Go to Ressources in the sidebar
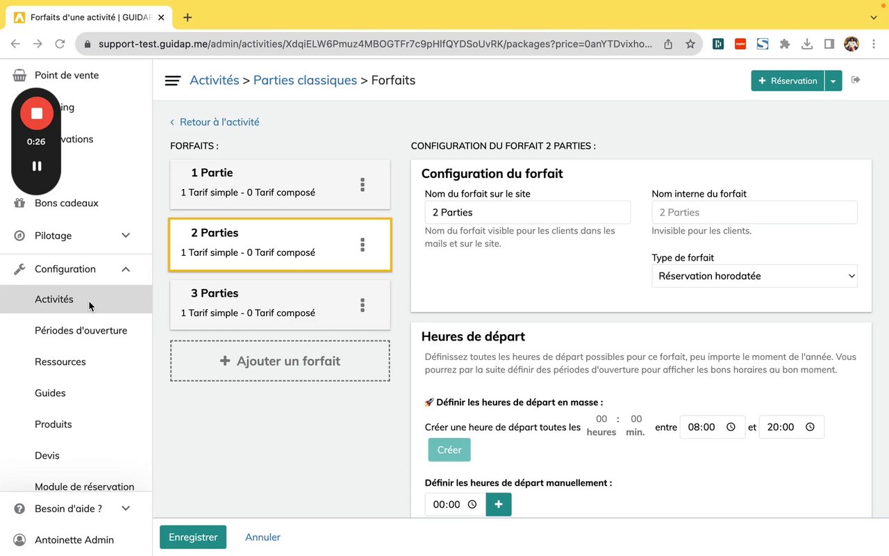 [60, 361]
